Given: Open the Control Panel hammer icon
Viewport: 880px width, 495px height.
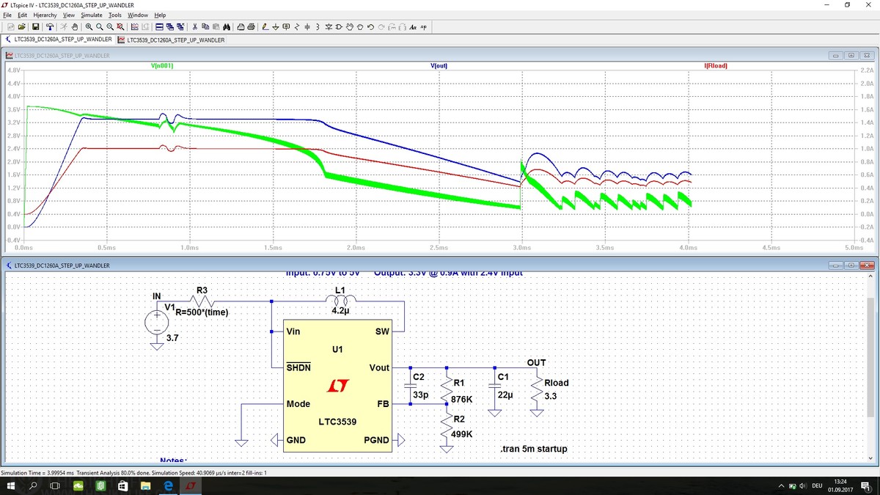Looking at the screenshot, I should tap(50, 27).
